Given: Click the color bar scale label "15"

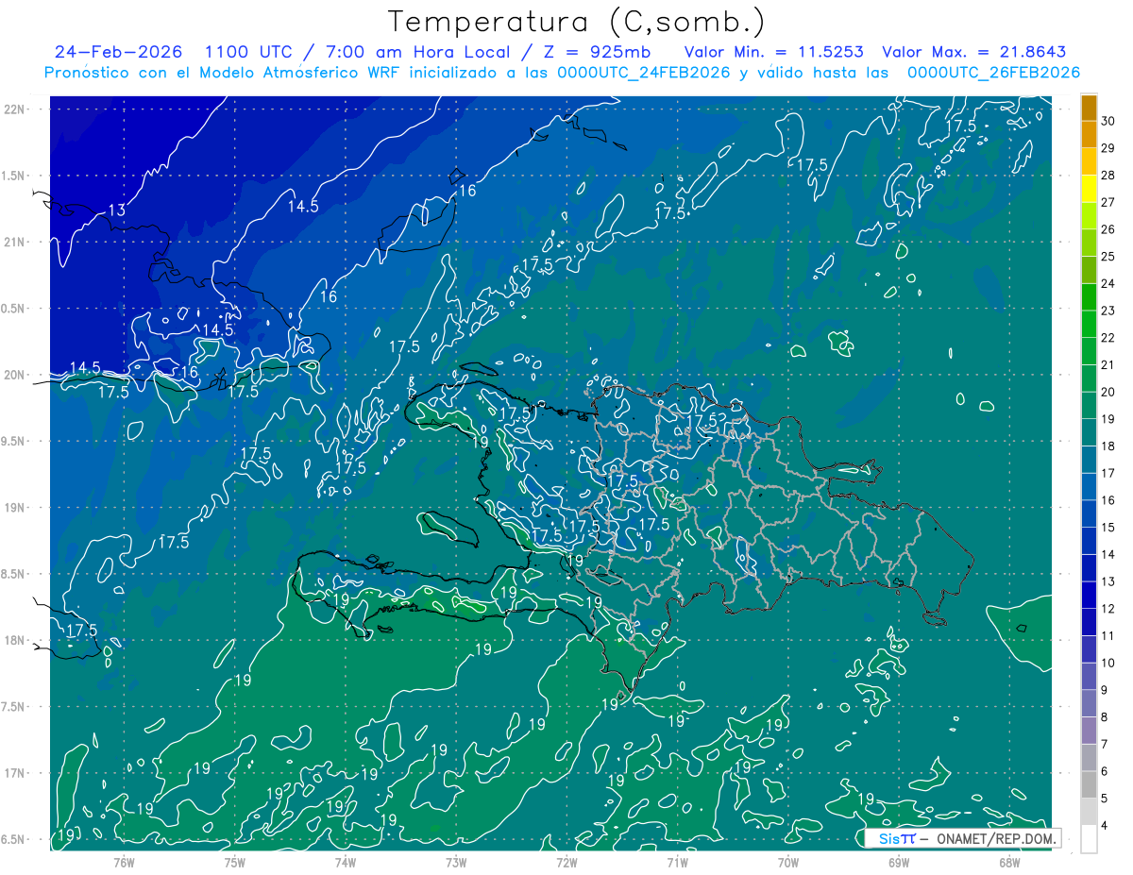Looking at the screenshot, I should [x=1108, y=528].
